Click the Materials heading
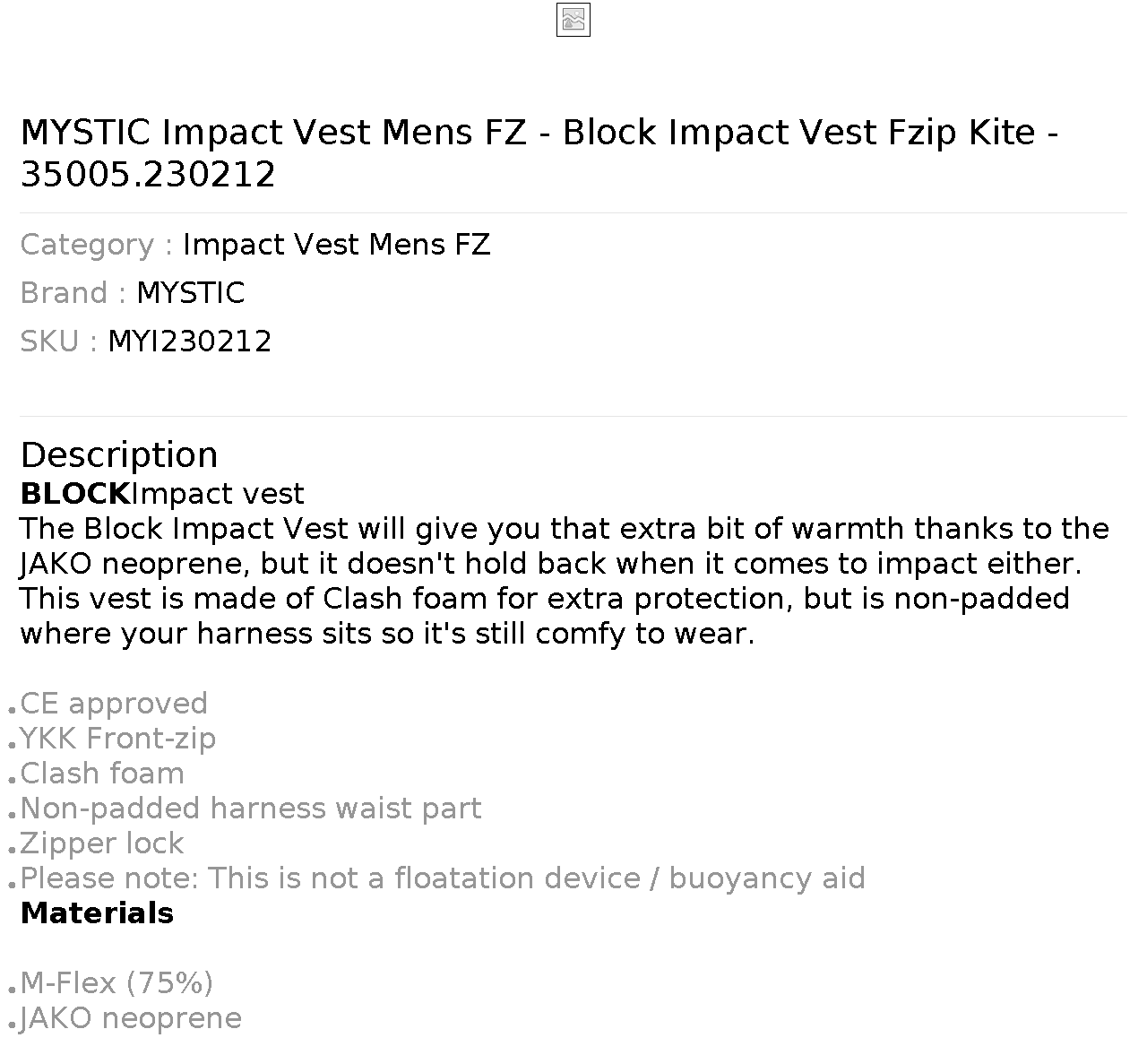 [97, 913]
